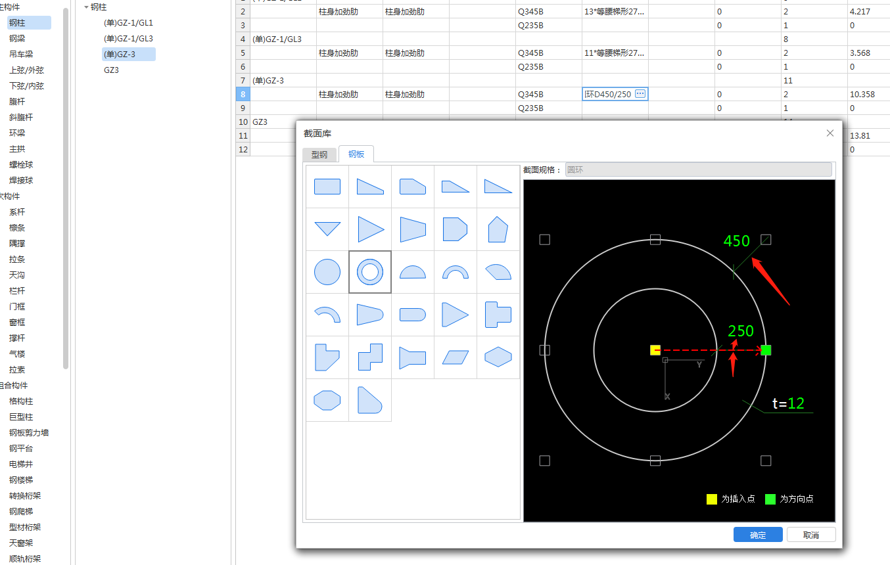This screenshot has height=565, width=890.
Task: Select the funnel-shaped plate with flared left end
Action: [413, 357]
